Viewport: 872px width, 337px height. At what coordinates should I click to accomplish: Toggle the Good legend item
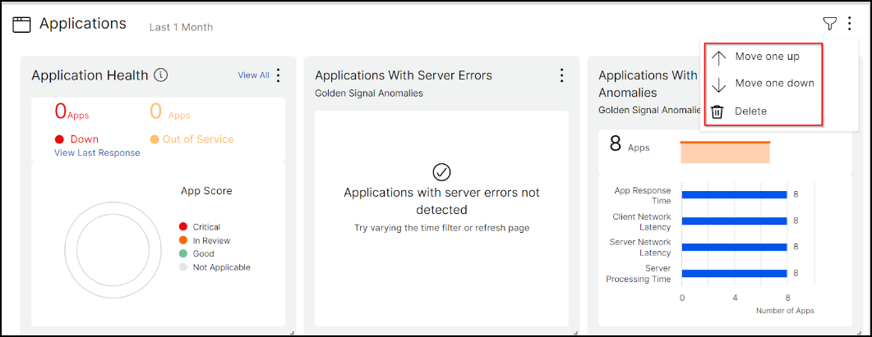click(x=196, y=253)
